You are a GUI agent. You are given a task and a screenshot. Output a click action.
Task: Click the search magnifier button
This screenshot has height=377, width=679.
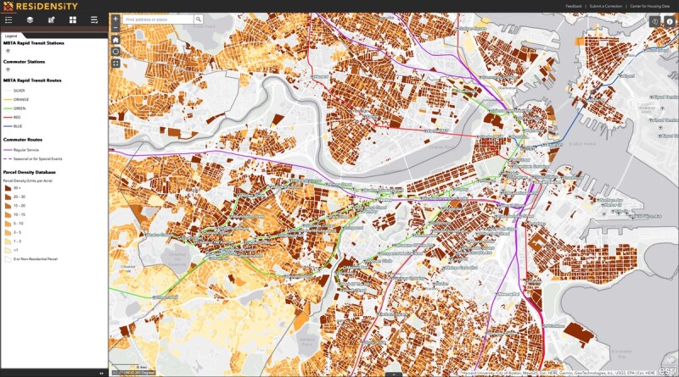pos(199,19)
